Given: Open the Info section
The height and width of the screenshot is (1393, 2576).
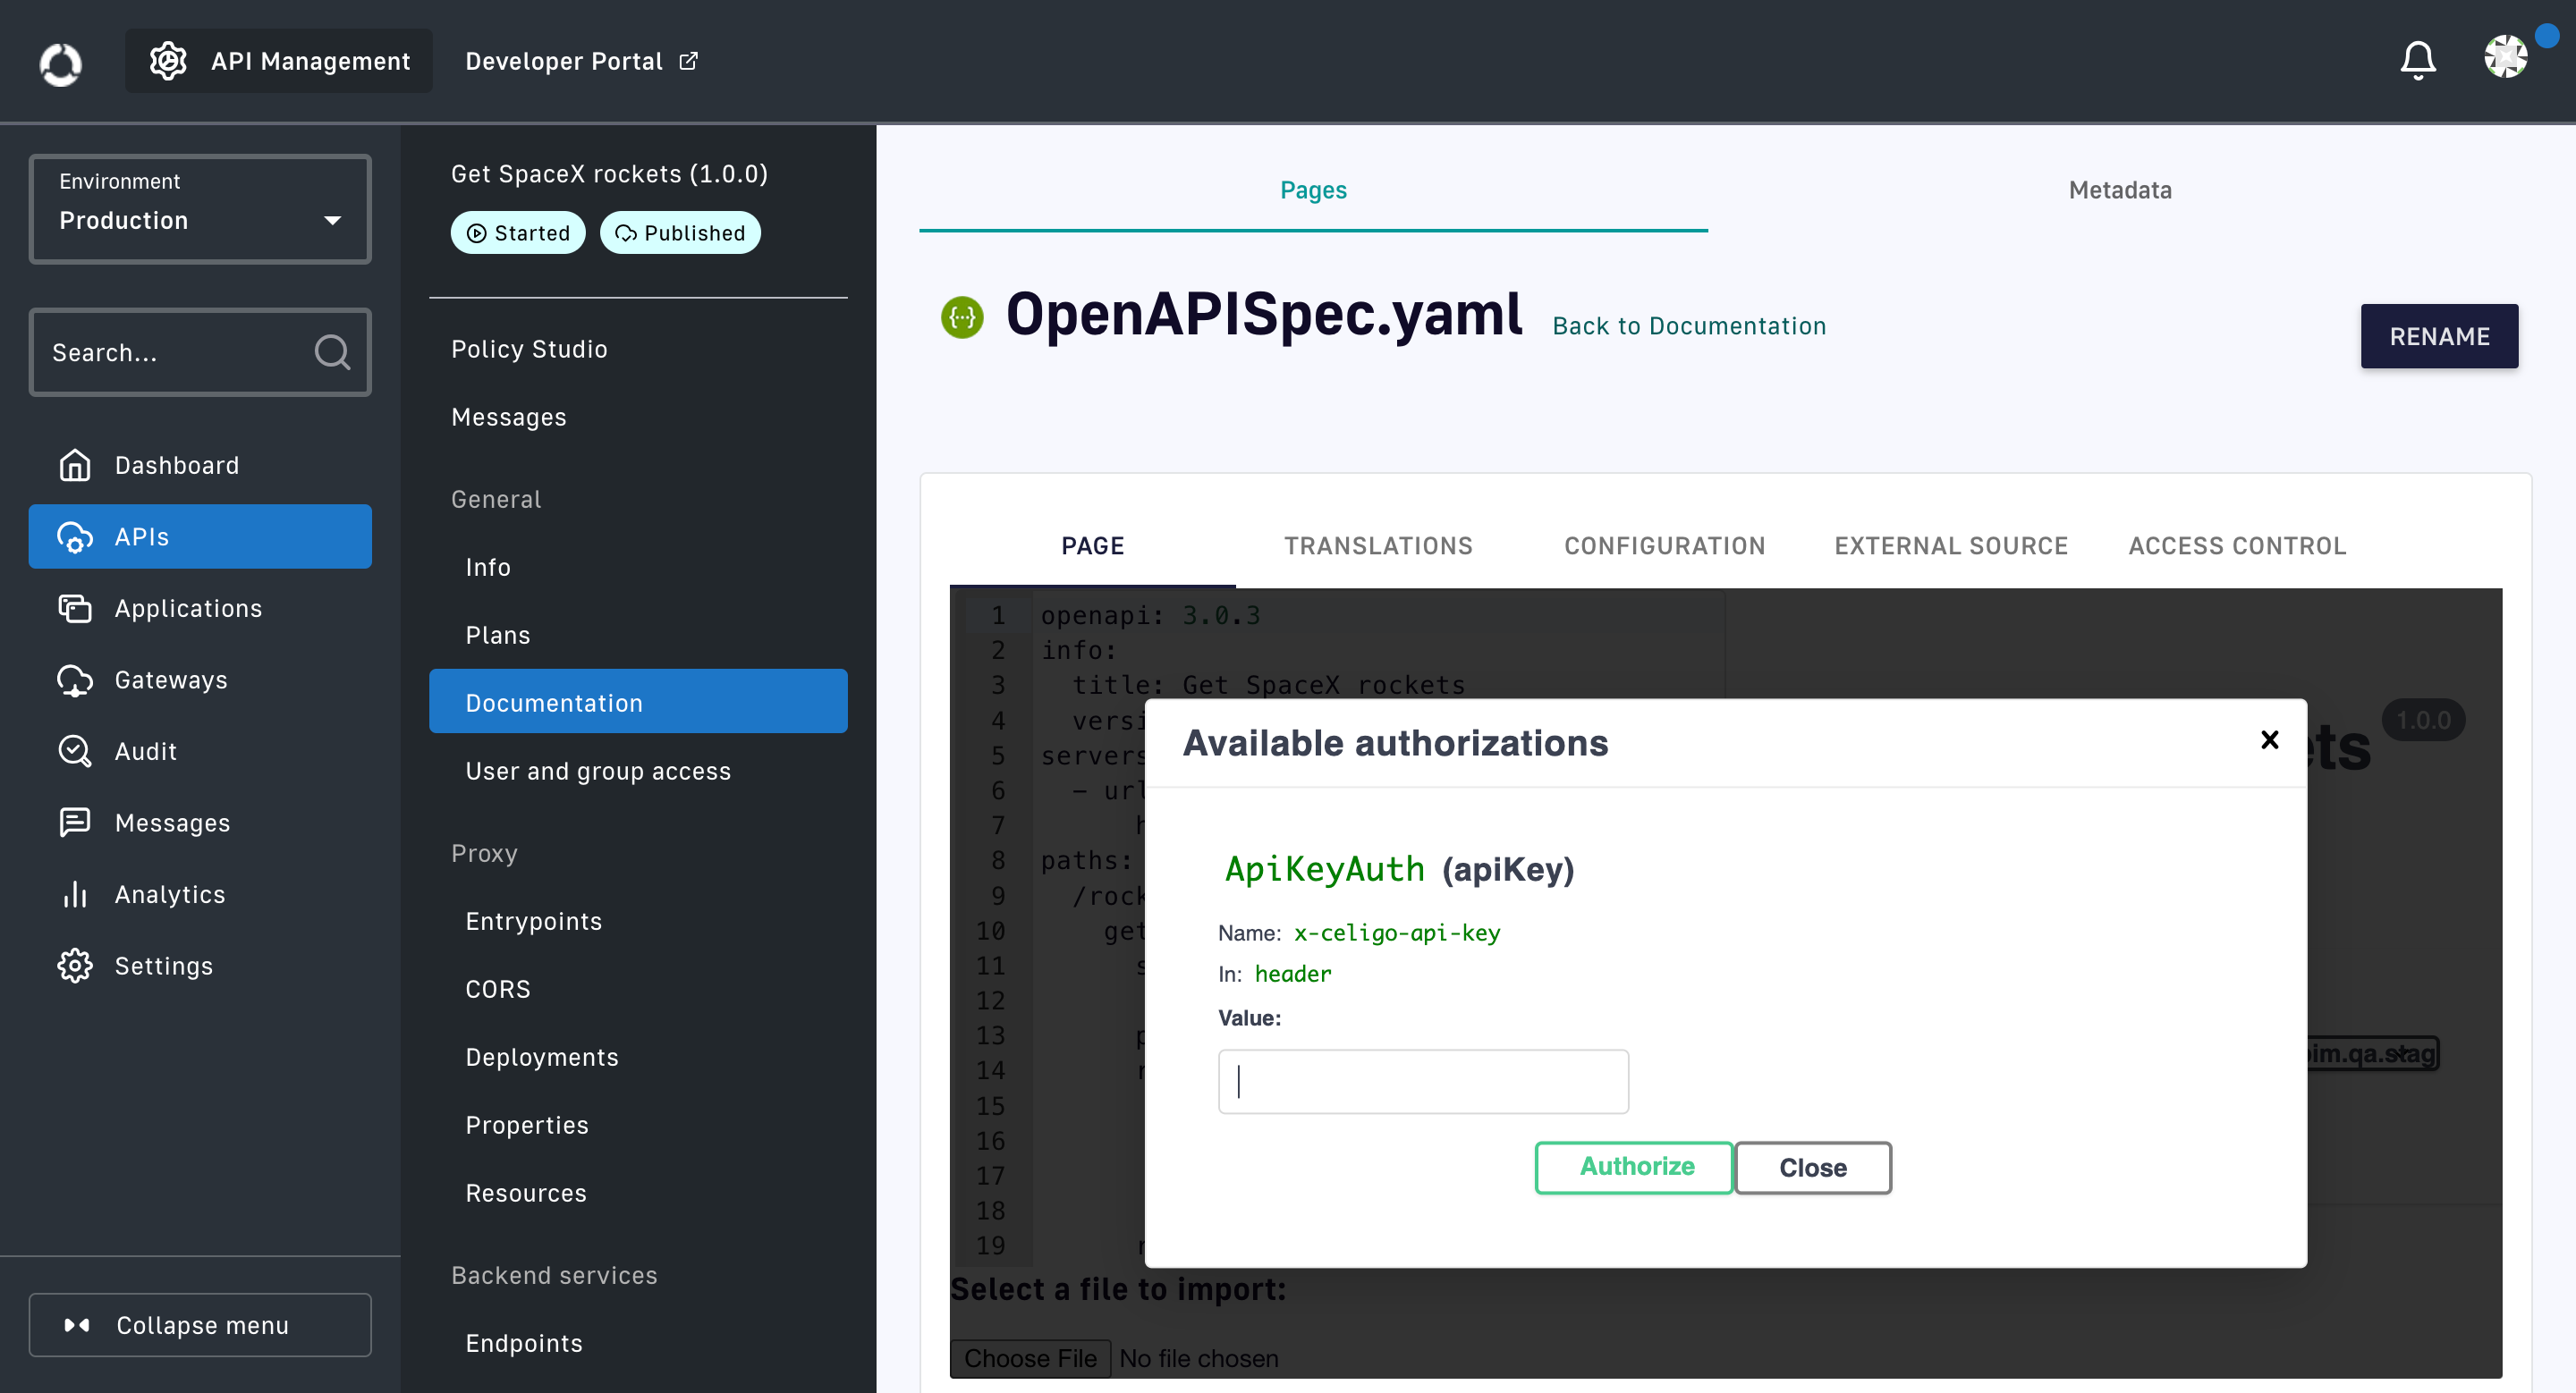Looking at the screenshot, I should coord(638,567).
